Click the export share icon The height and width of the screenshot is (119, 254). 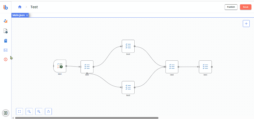pos(48,111)
